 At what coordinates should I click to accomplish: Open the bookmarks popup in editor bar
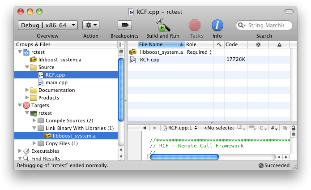[x=241, y=128]
